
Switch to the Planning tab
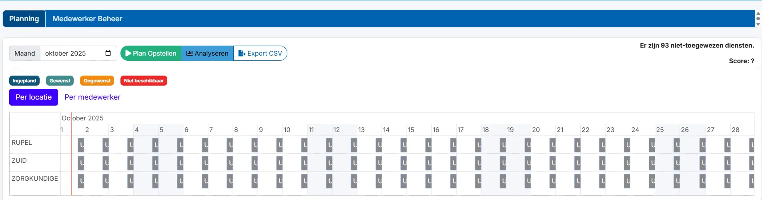24,19
